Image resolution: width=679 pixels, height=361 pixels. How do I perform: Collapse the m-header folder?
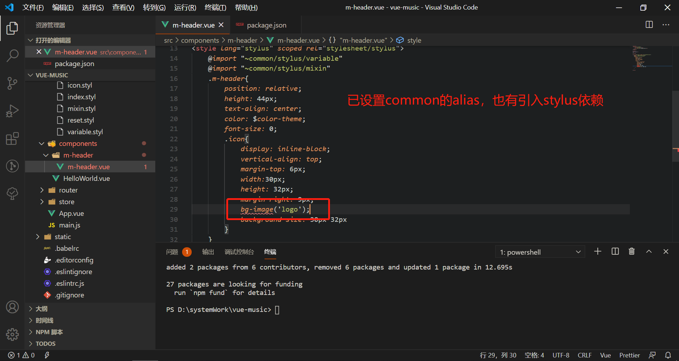tap(46, 155)
